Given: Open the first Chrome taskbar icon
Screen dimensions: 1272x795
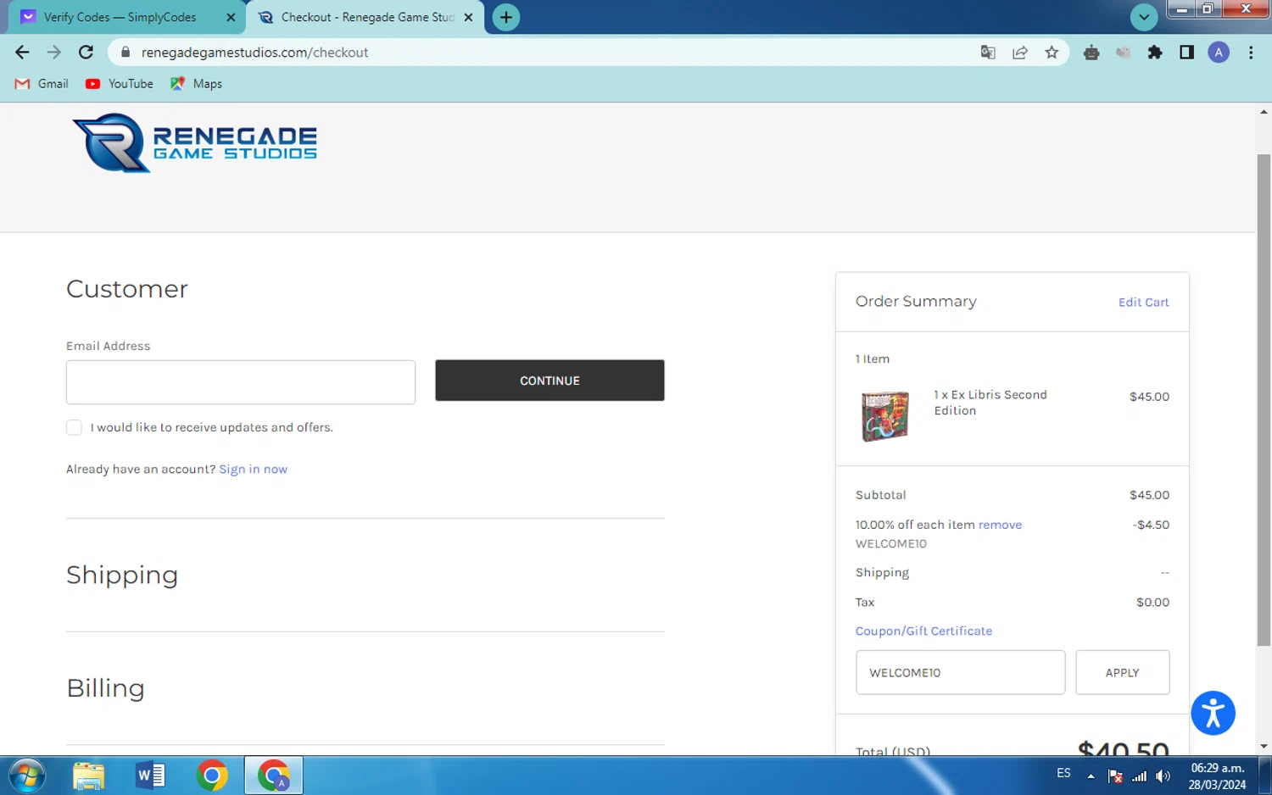Looking at the screenshot, I should 212,776.
